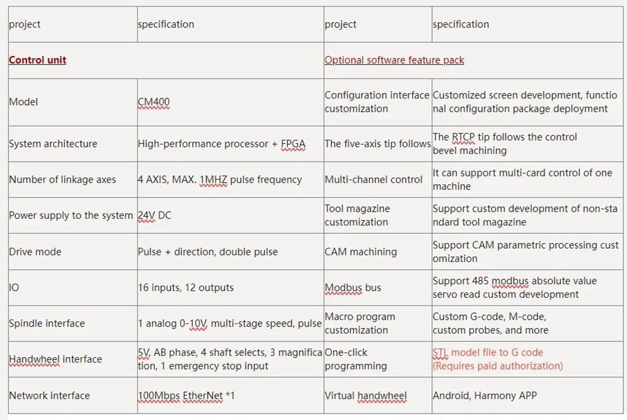627x420 pixels.
Task: Click the "Control unit" heading link
Action: [x=37, y=60]
